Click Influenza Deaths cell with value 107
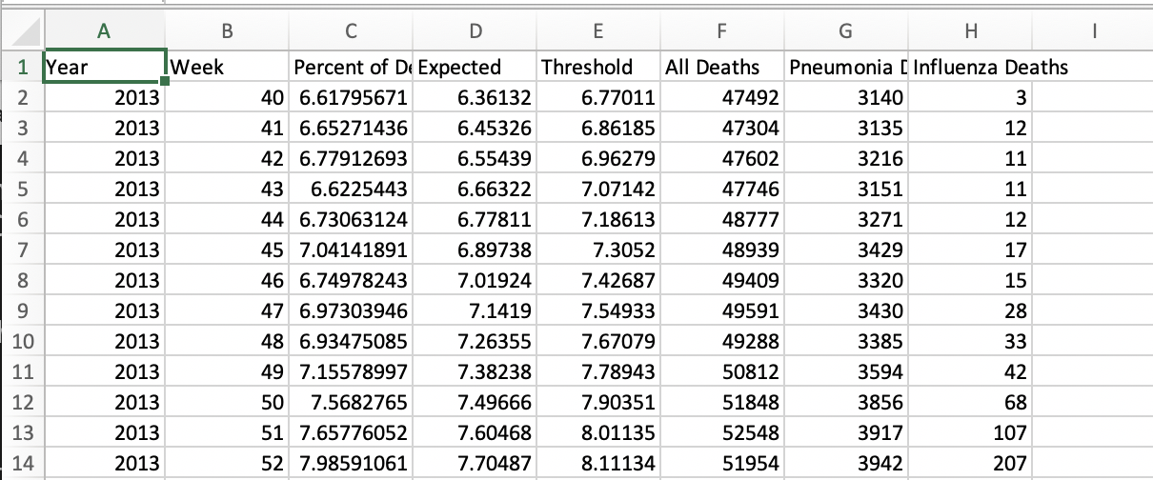Image resolution: width=1153 pixels, height=480 pixels. (x=970, y=433)
